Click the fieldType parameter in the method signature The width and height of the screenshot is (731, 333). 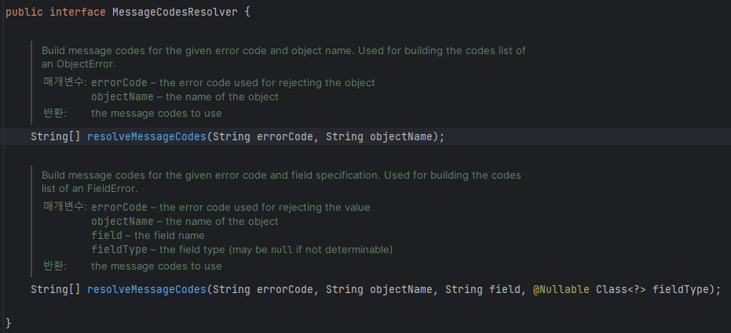pos(681,289)
